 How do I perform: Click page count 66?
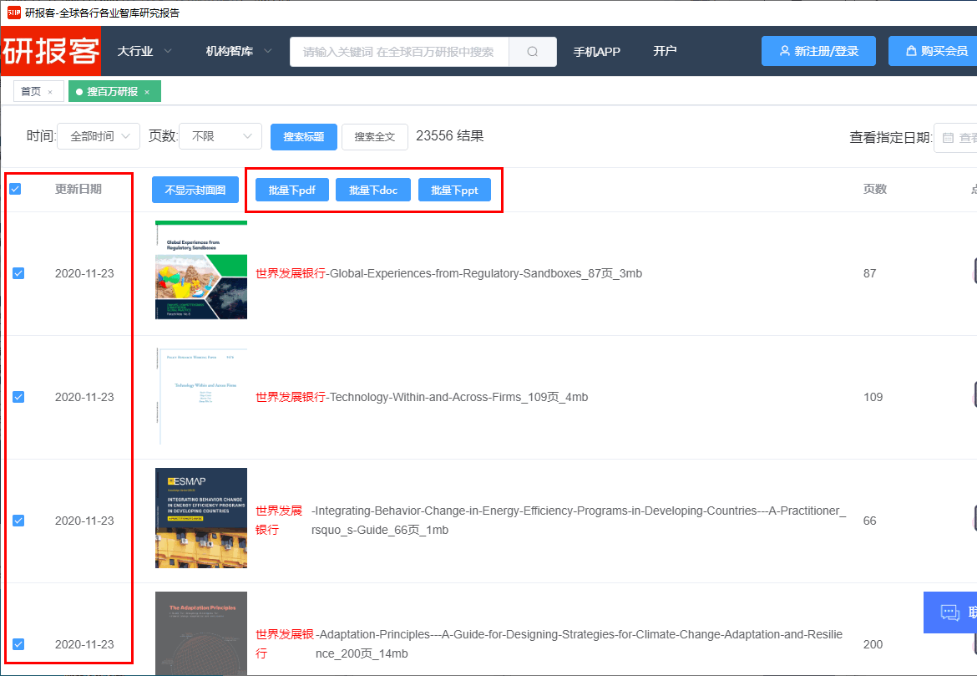pyautogui.click(x=870, y=520)
